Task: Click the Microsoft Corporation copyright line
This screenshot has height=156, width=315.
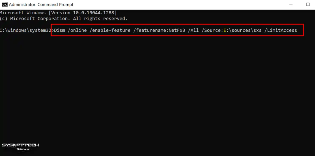Action: click(x=64, y=19)
